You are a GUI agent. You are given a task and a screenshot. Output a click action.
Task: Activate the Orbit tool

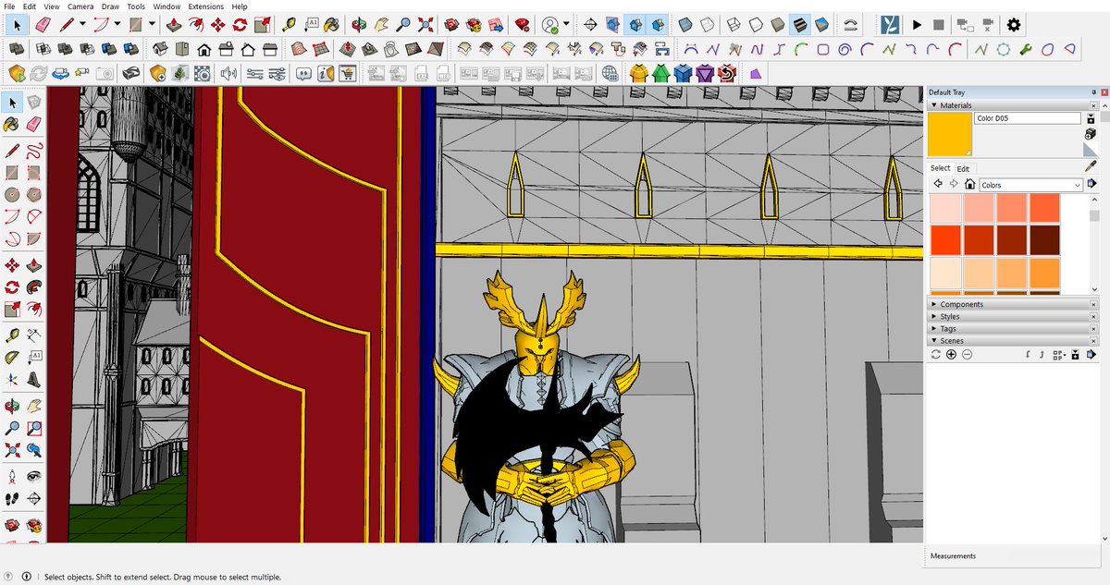click(11, 405)
